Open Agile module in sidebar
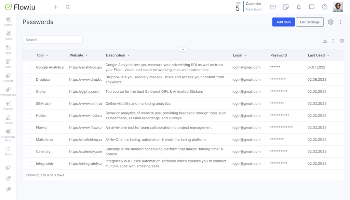Screen dimensions: 350x200 8,50
